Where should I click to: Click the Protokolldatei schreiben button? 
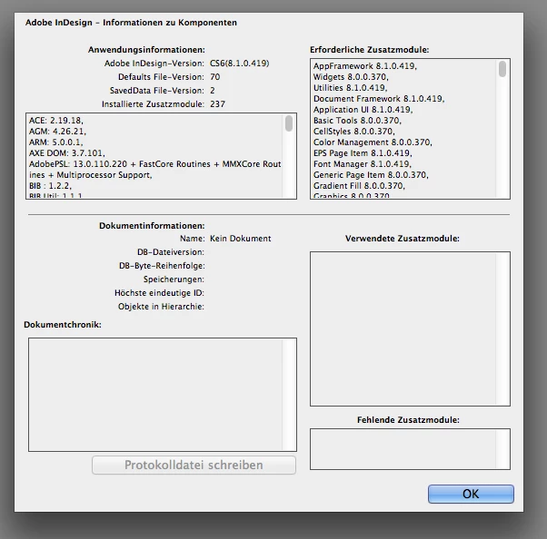[194, 465]
